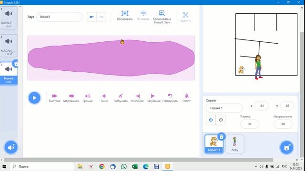Screen dimensions: 305x171
Task: Open the choose a sound button
Action: [11, 147]
